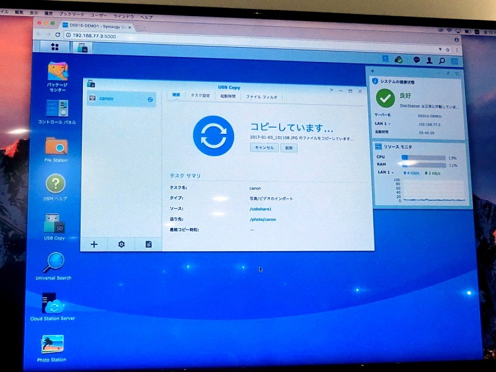This screenshot has height=372, width=496.
Task: Click the 写真/ビデオのインポート type value
Action: [x=271, y=198]
